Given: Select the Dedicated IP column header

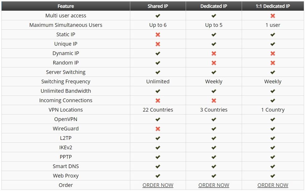Looking at the screenshot, I should pyautogui.click(x=214, y=6).
